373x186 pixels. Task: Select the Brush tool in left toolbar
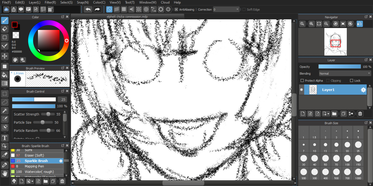click(5, 21)
